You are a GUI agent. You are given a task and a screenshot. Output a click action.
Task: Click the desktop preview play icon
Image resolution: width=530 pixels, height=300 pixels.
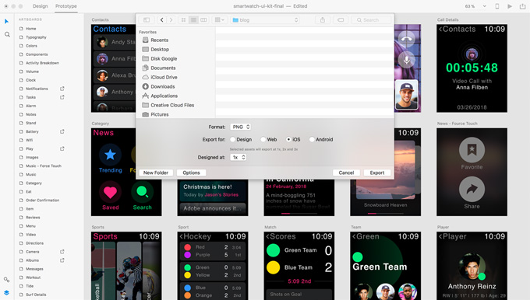tap(510, 6)
